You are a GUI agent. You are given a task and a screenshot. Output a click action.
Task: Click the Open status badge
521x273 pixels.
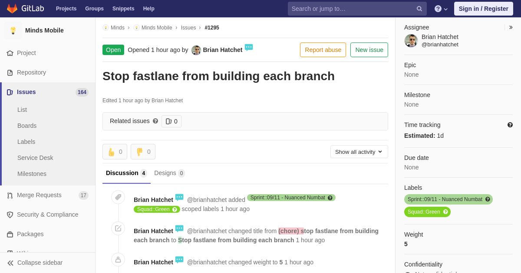click(113, 50)
